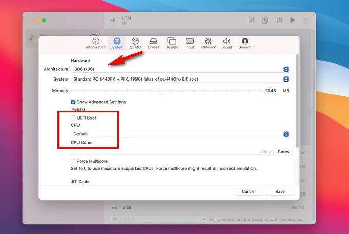
Task: Open the CD/DVD dropdown in UTM window
Action: [159, 219]
